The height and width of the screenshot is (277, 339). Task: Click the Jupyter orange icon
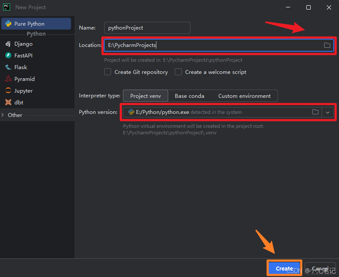pos(8,90)
